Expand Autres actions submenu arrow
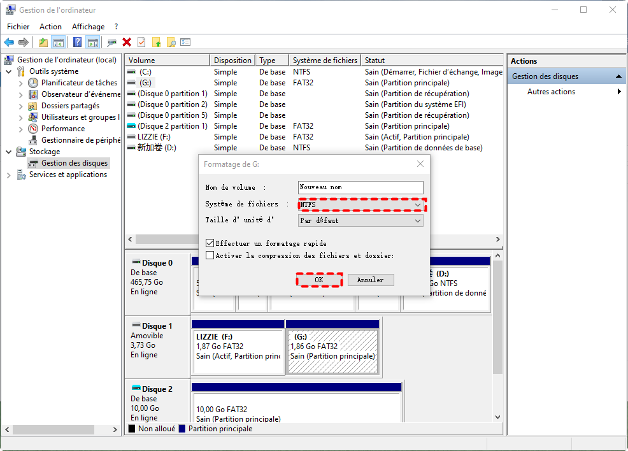 (x=619, y=92)
